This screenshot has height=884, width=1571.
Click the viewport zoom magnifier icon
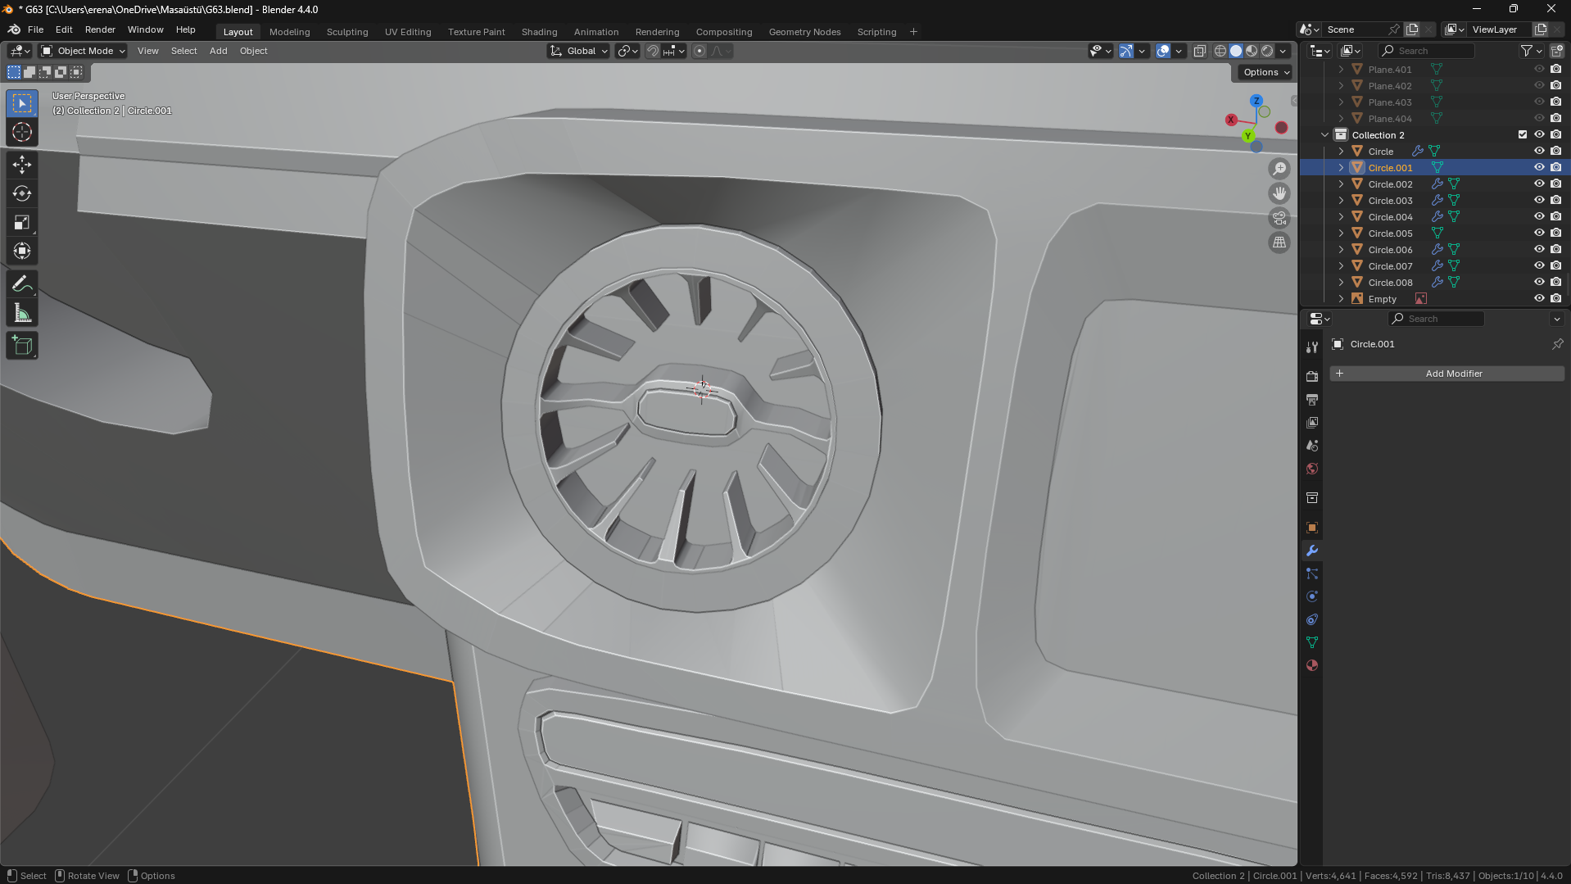pos(1279,169)
